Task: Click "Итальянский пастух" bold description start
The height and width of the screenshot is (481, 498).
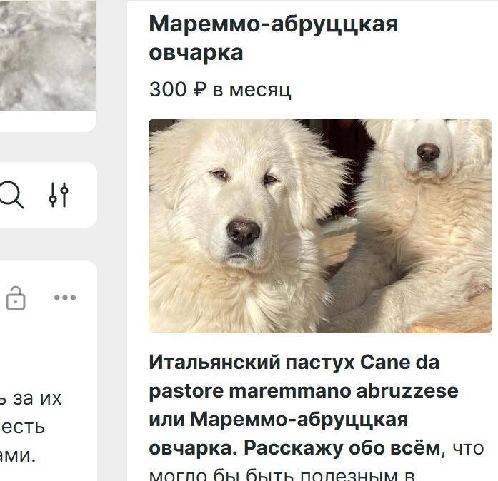Action: [252, 362]
